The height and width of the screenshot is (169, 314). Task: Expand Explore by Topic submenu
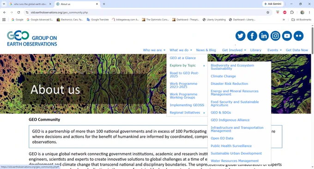[187, 66]
